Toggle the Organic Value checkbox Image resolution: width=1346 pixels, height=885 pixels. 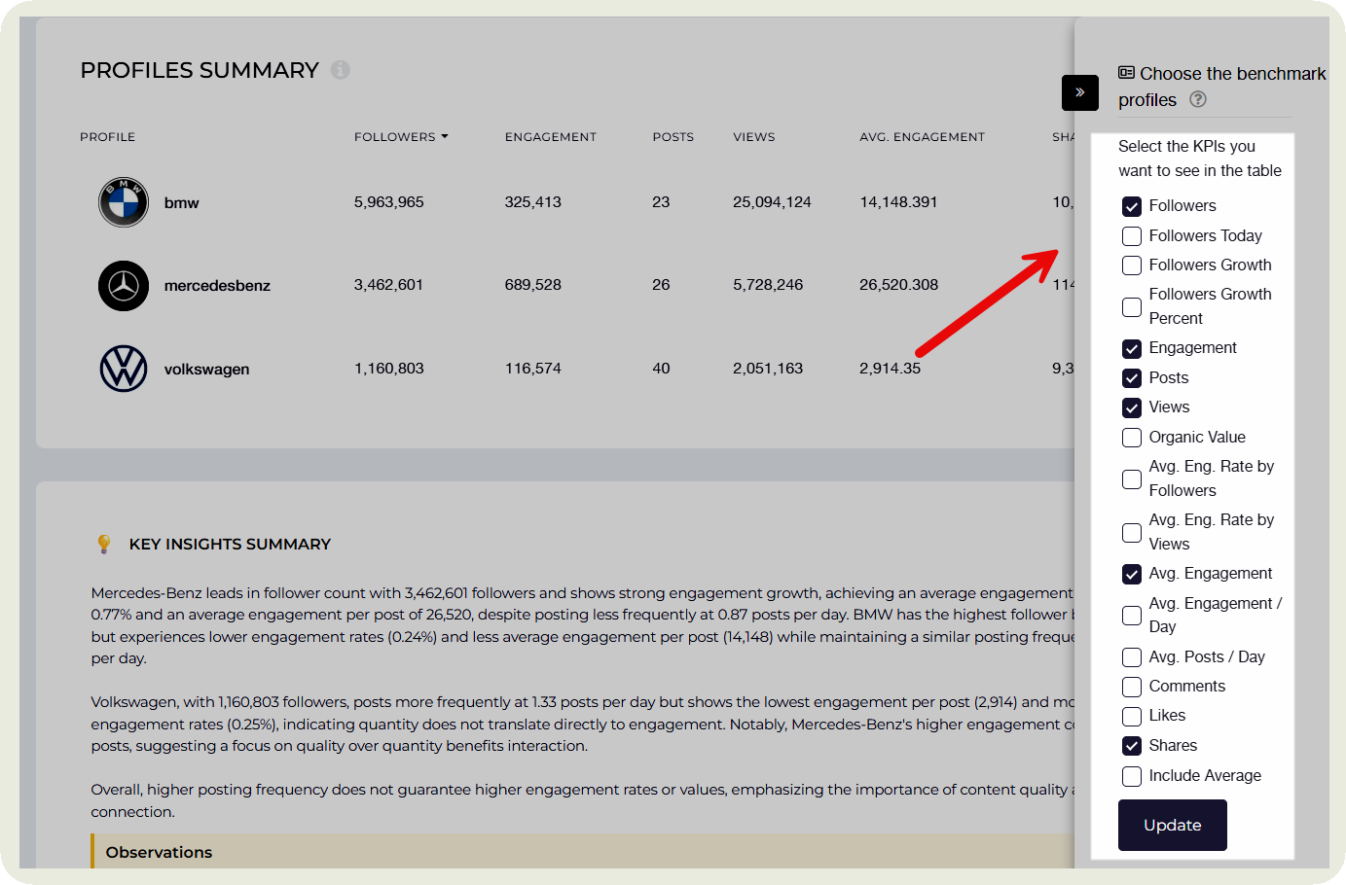coord(1132,438)
